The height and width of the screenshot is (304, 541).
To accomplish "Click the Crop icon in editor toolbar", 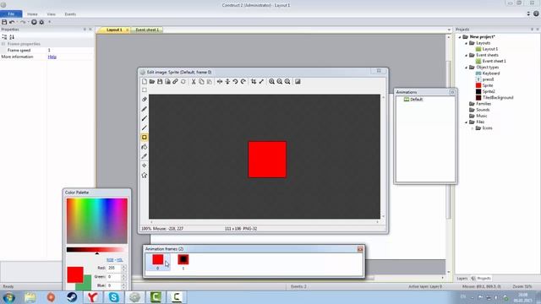I will (x=254, y=82).
